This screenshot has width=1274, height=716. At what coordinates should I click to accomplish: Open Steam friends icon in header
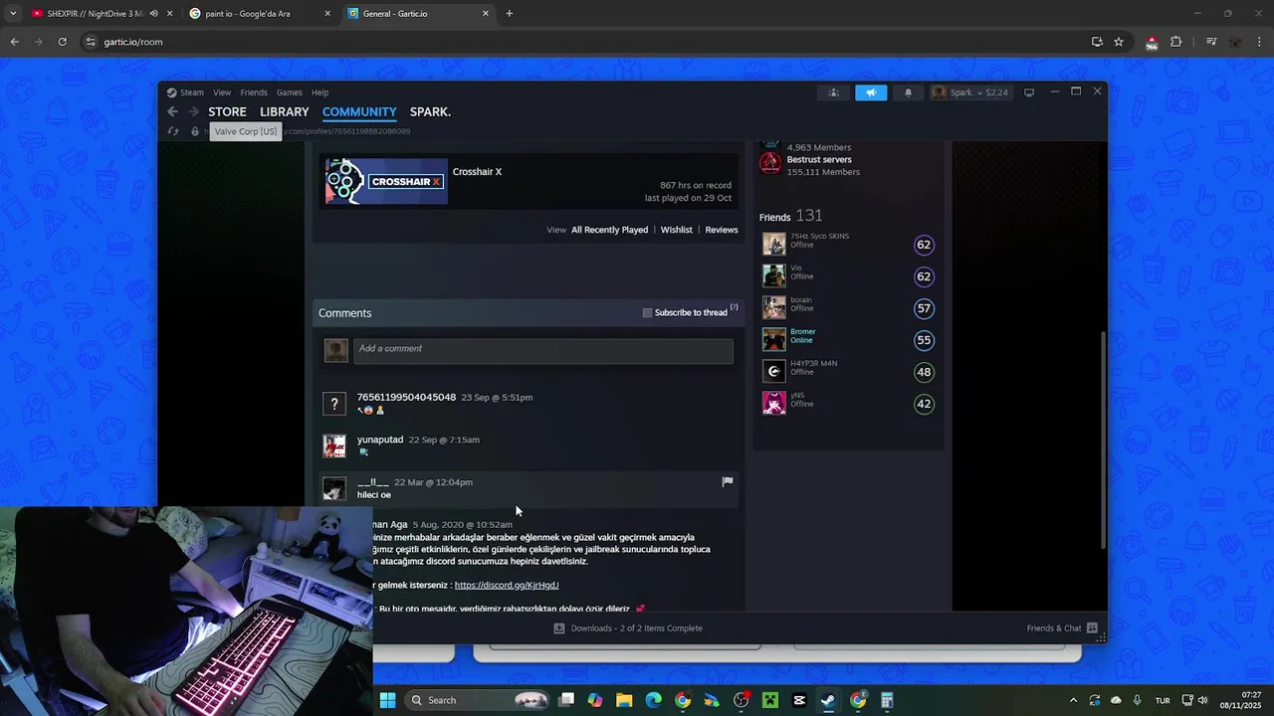(834, 92)
